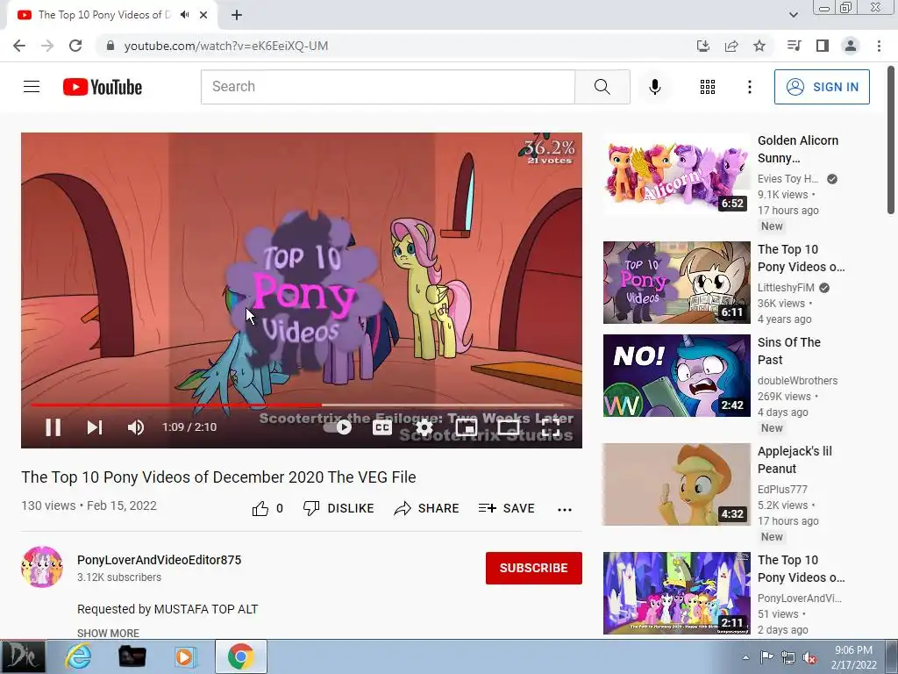This screenshot has width=898, height=674.
Task: Focus the YouTube Search field
Action: [x=388, y=87]
